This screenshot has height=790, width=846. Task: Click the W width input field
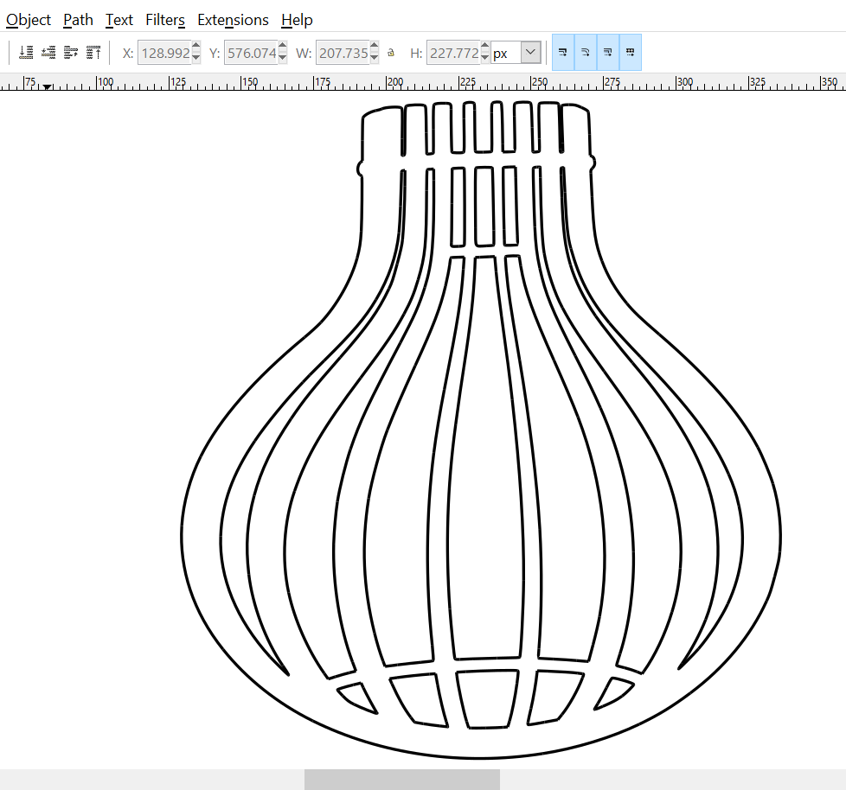pyautogui.click(x=343, y=53)
